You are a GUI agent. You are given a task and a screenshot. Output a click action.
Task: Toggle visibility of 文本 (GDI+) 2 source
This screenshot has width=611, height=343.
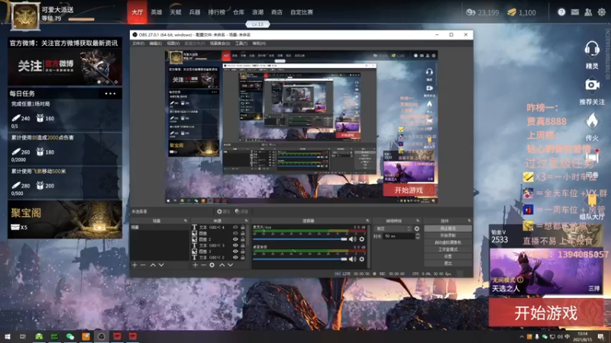point(235,258)
